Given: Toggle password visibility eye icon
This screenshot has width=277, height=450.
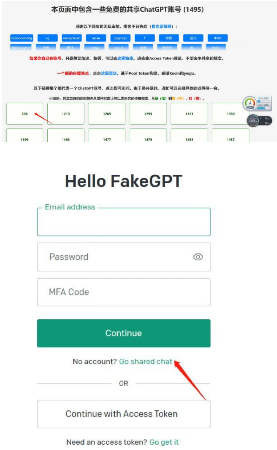Looking at the screenshot, I should point(198,257).
